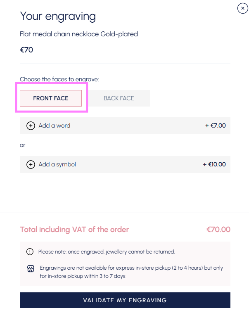Select the FRONT FACE tab
249x313 pixels.
point(51,98)
